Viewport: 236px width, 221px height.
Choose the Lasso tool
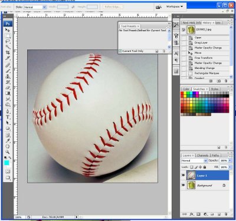point(8,41)
